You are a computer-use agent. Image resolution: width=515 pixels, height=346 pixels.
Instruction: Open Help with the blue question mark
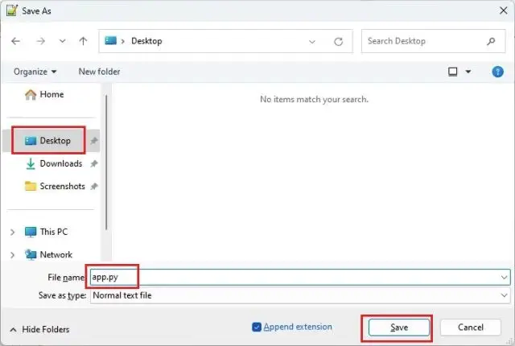497,72
